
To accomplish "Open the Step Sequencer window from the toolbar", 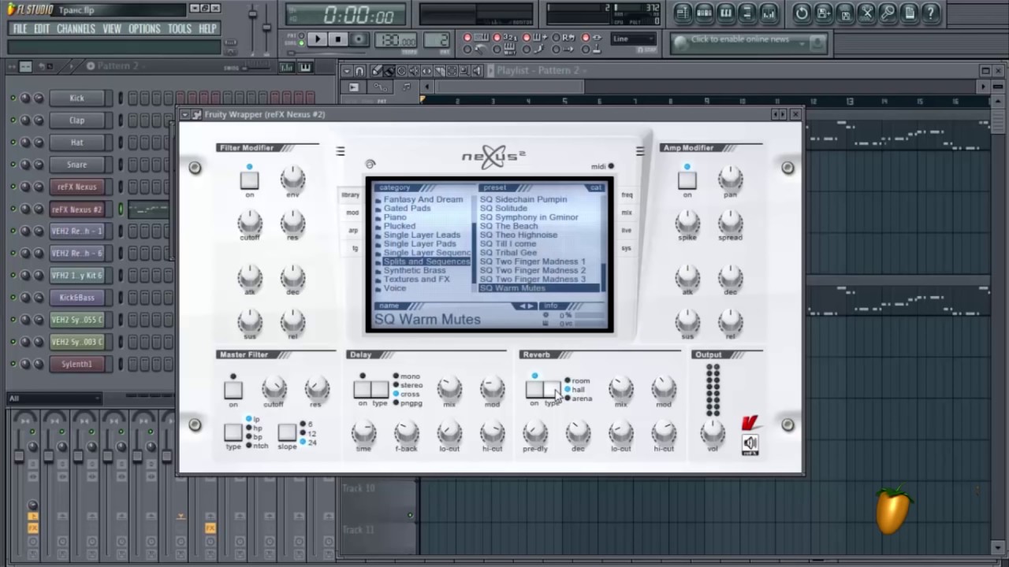I will pos(704,13).
